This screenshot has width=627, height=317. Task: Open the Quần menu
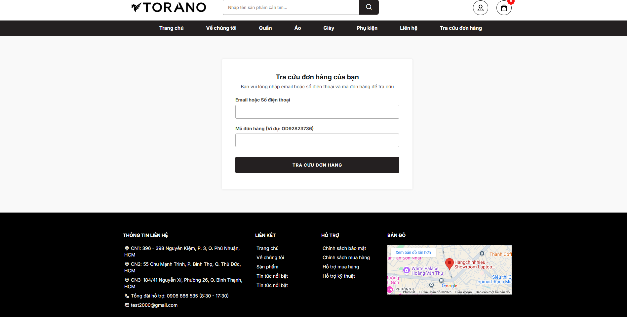pyautogui.click(x=265, y=28)
